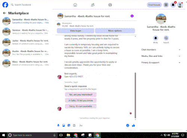Click the chat vertical scrollbar

pos(135,95)
